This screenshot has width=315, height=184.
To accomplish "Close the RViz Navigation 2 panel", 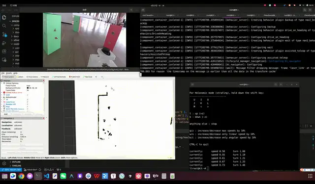I will 43,118.
